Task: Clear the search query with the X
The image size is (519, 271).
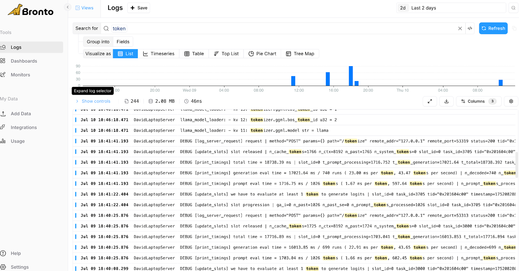Action: click(x=460, y=29)
